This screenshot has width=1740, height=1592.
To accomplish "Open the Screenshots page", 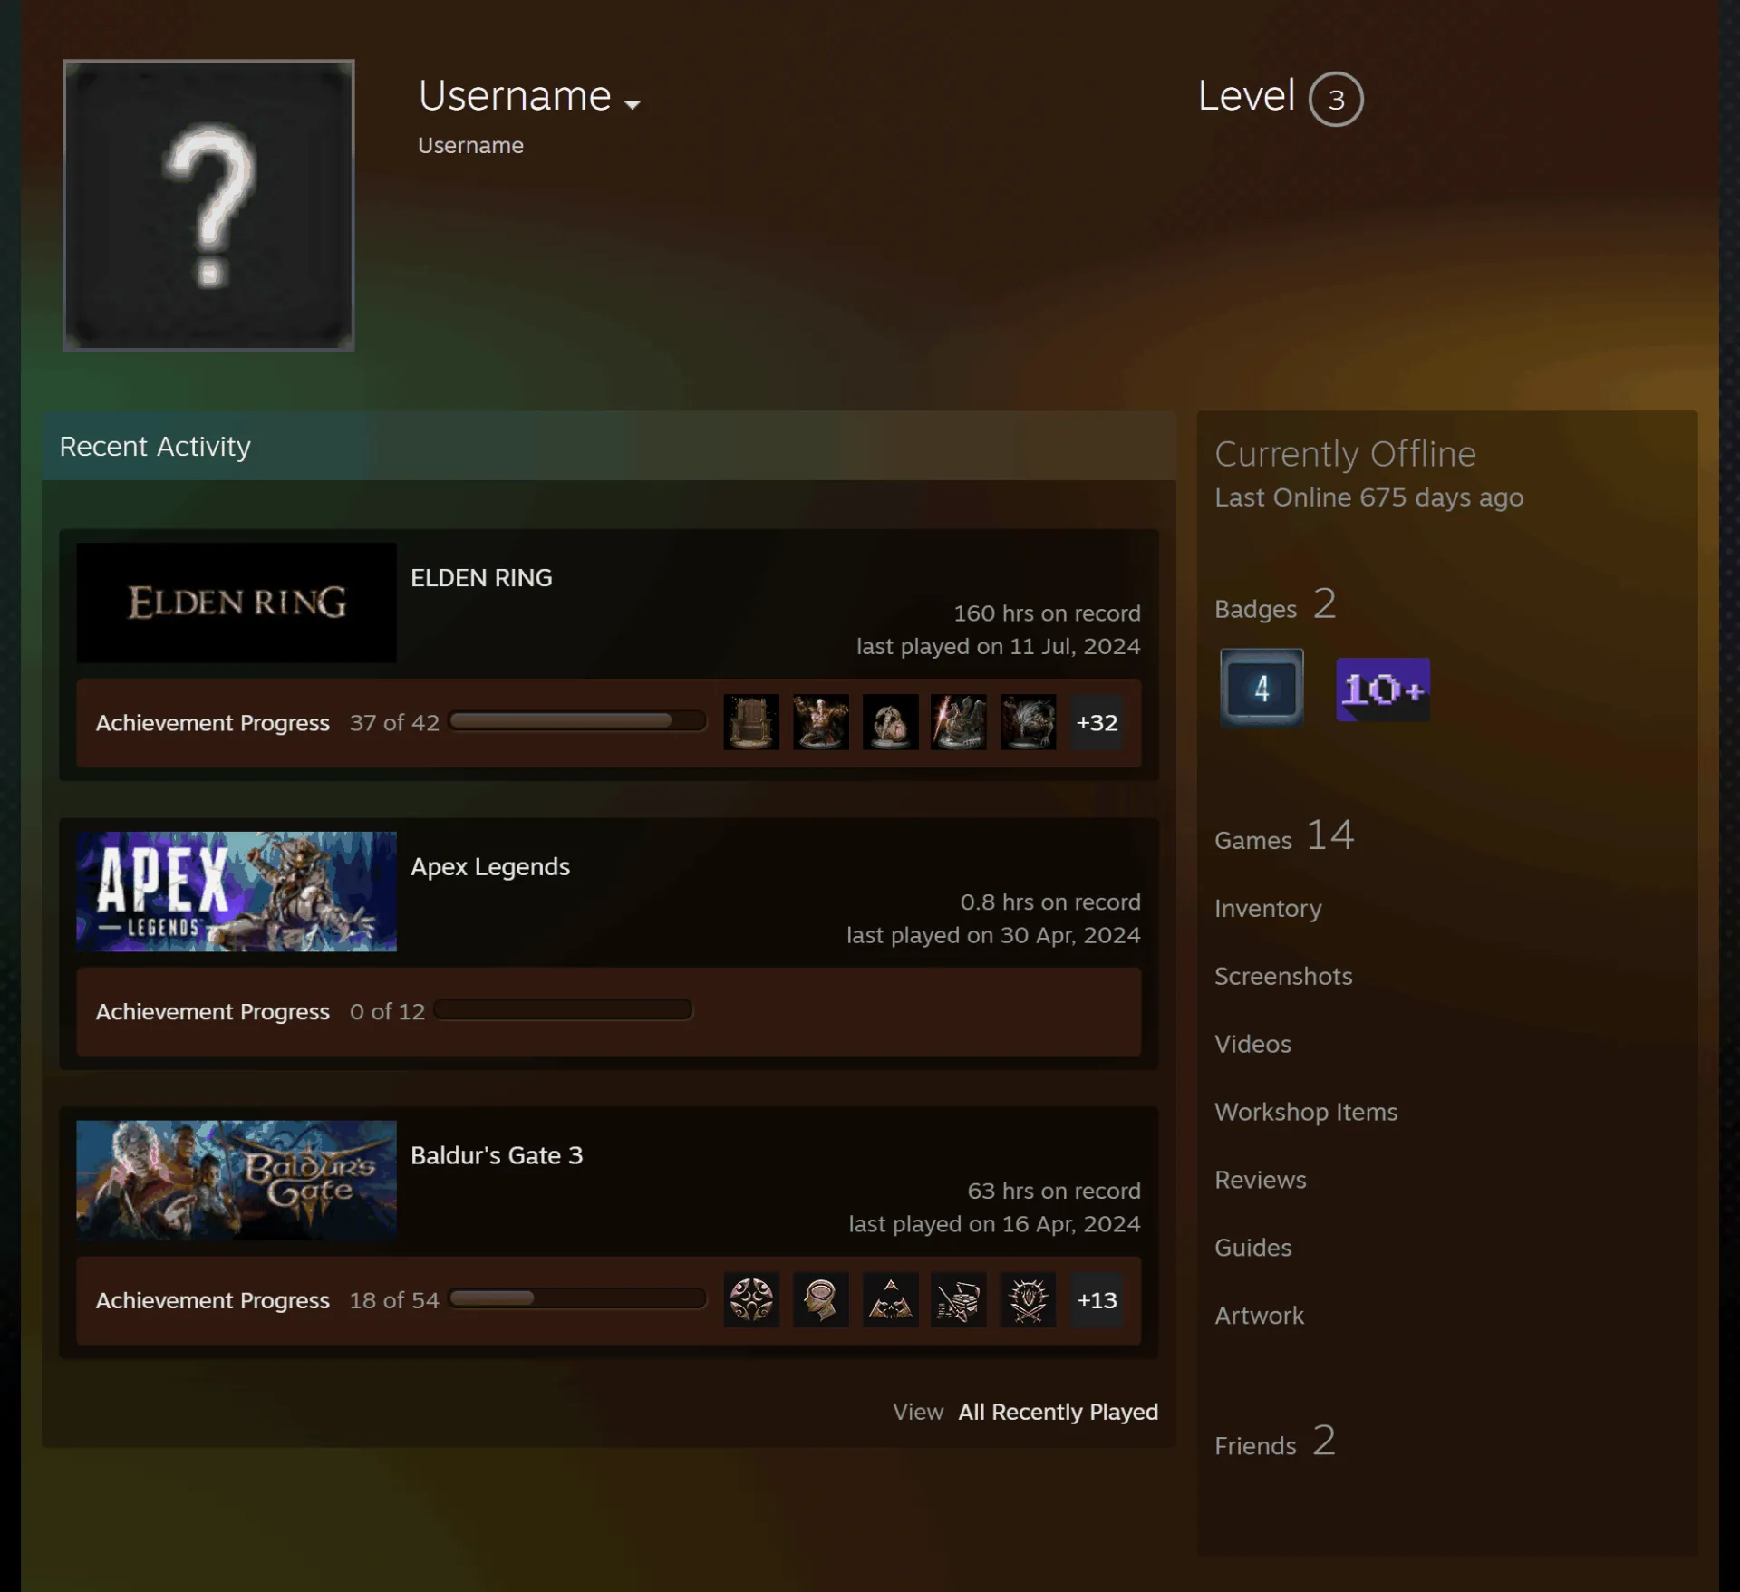I will (x=1283, y=976).
